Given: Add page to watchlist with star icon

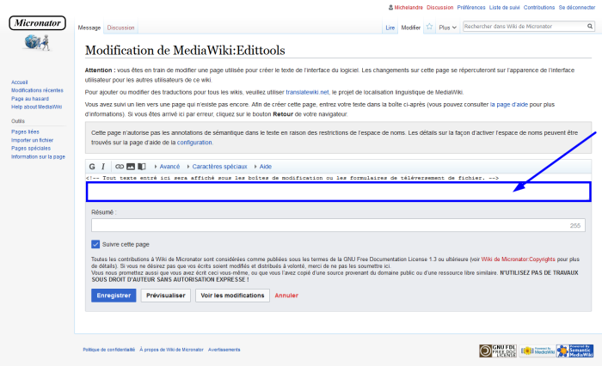Looking at the screenshot, I should coord(429,27).
